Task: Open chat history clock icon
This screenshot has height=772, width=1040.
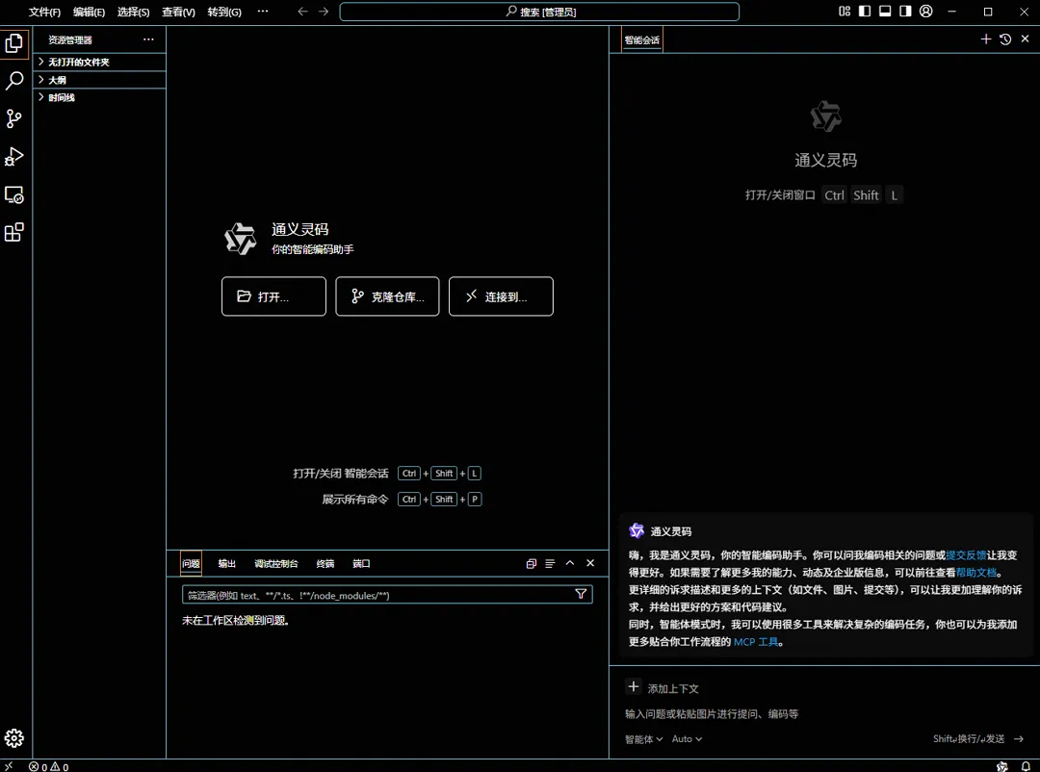Action: point(1005,39)
